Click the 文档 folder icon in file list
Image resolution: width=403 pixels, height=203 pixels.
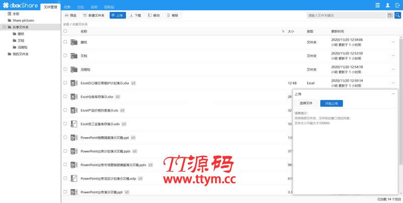click(74, 56)
